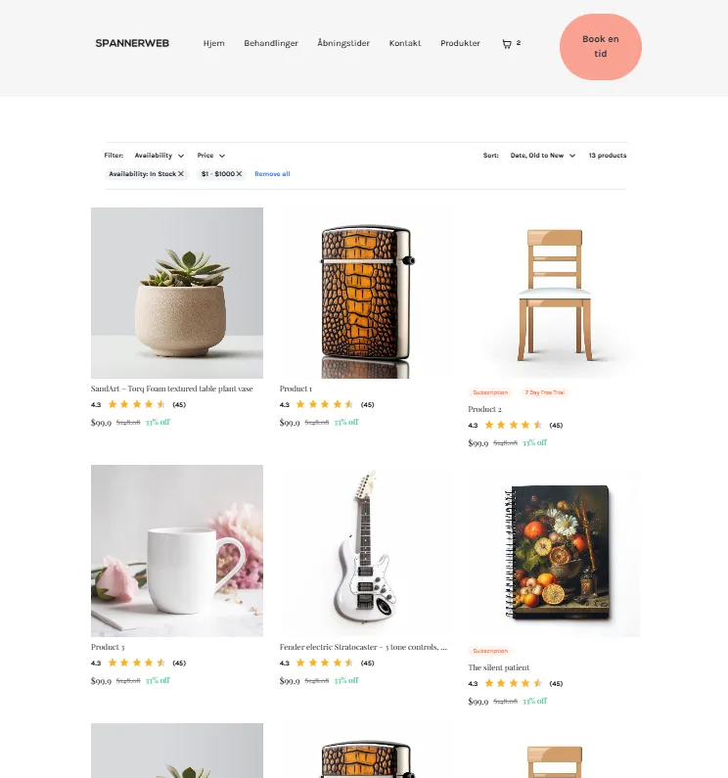Open the white mug product image

[177, 551]
